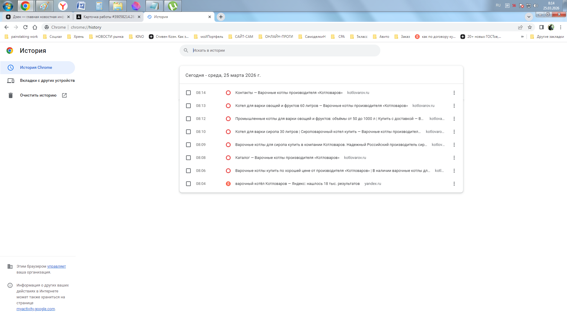Viewport: 567px width, 319px height.
Task: Select checkbox for the 08:08 Каталог entry
Action: pyautogui.click(x=188, y=158)
